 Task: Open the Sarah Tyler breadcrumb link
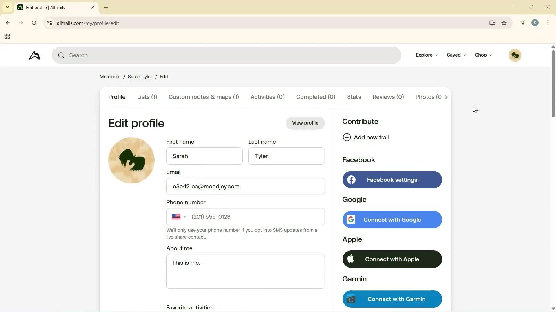[140, 77]
